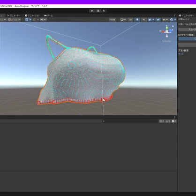
Task: Switch to the アニメーション (Animation) tab
Action: pyautogui.click(x=32, y=15)
